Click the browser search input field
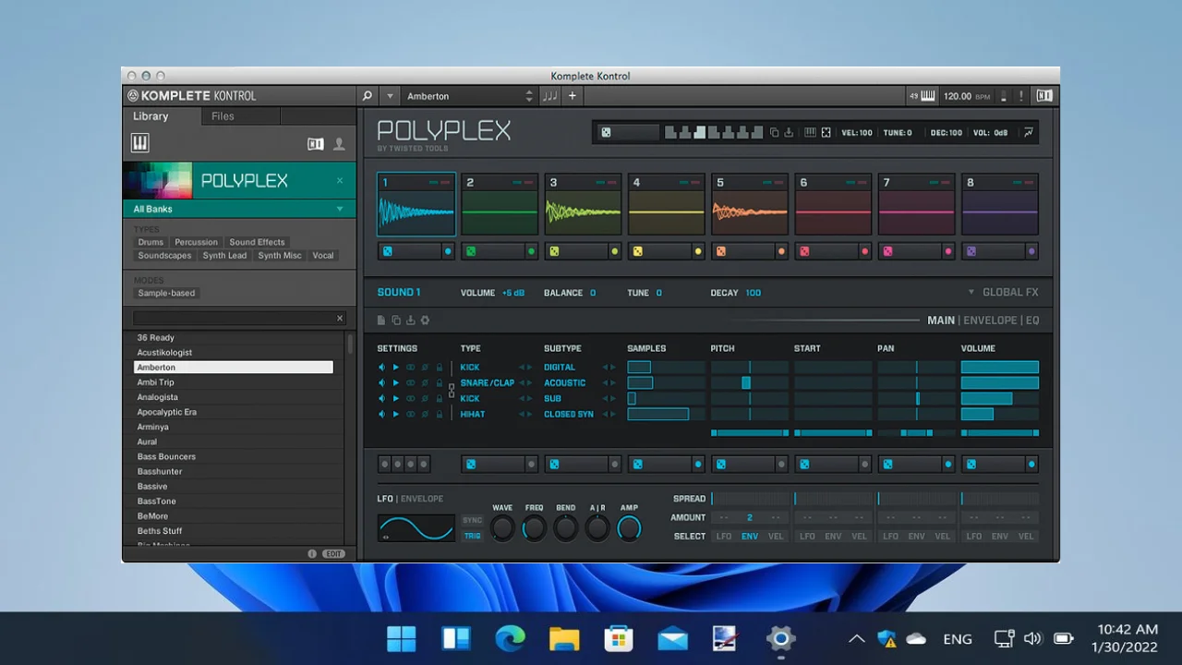The height and width of the screenshot is (665, 1182). click(239, 318)
